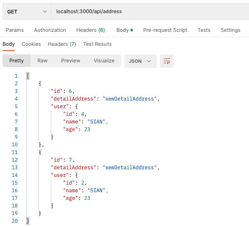Open the Pre-request Script tab

(165, 30)
